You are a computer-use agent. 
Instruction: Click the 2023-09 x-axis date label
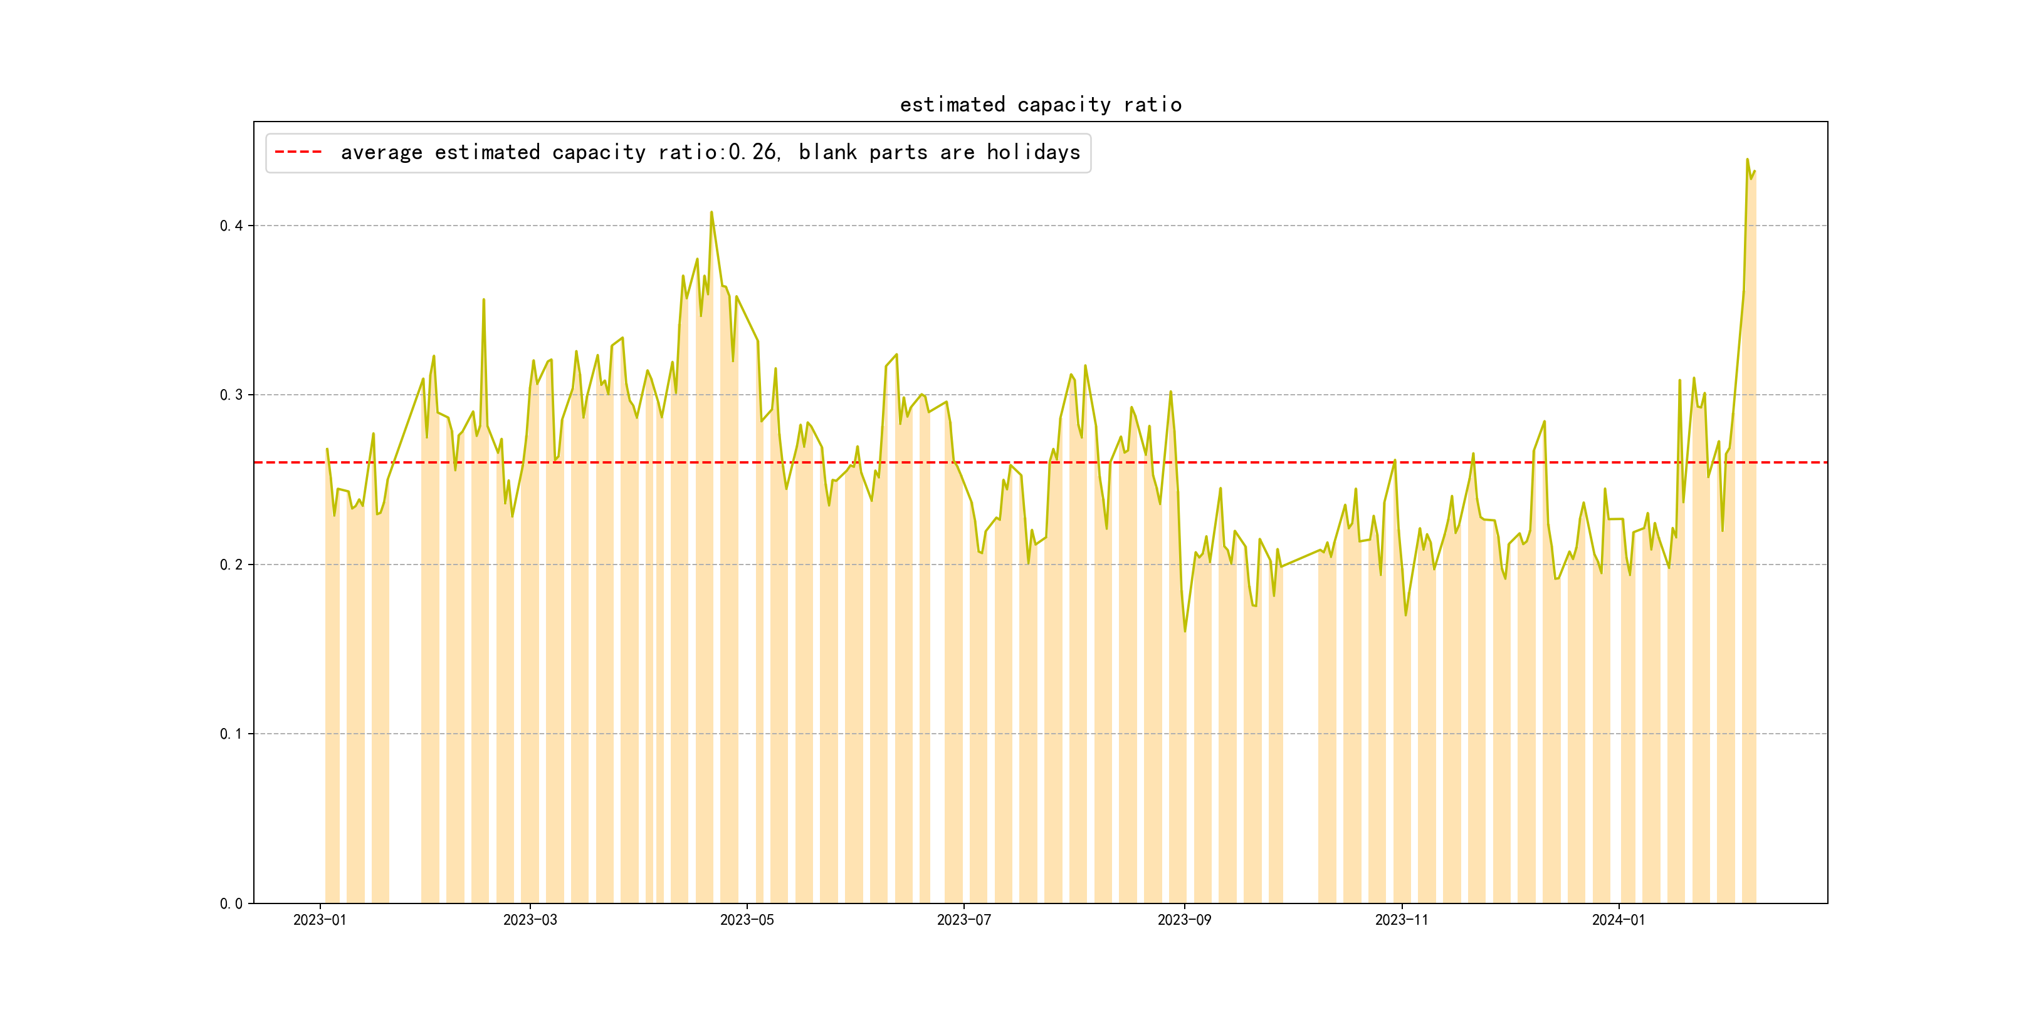[x=1184, y=920]
